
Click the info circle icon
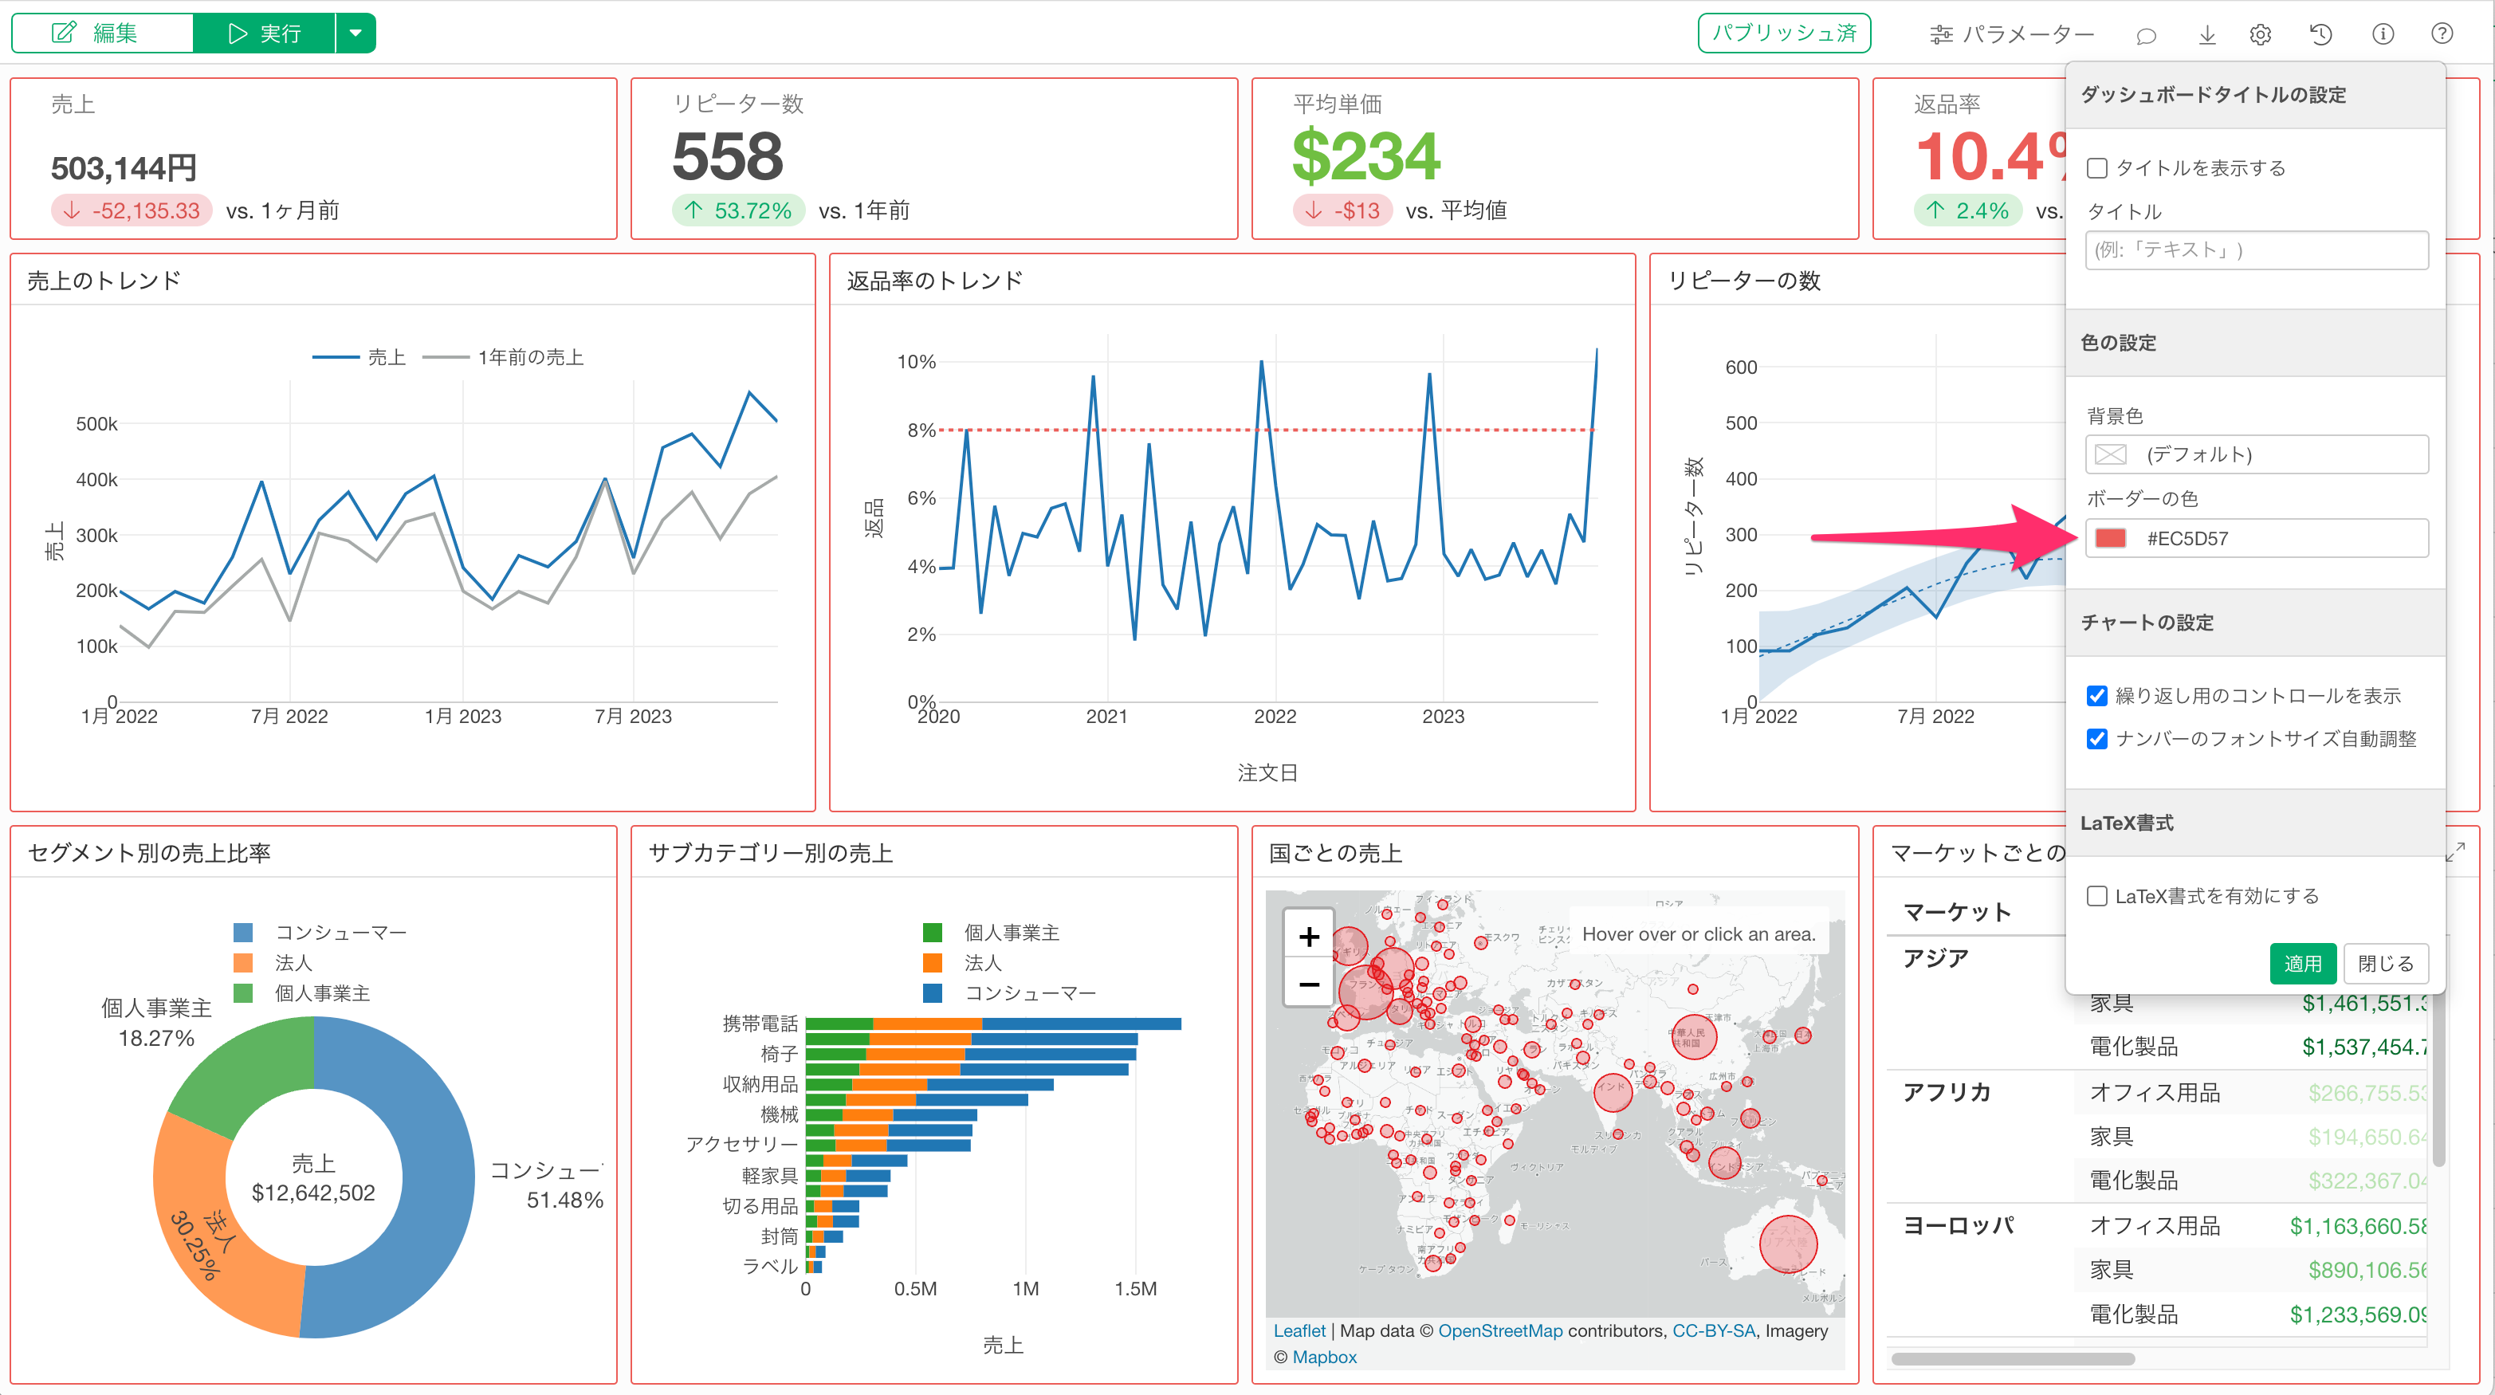2383,35
